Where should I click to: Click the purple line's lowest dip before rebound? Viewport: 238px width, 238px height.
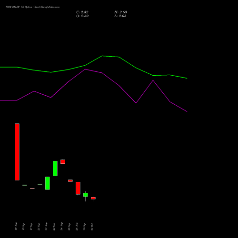[136, 103]
